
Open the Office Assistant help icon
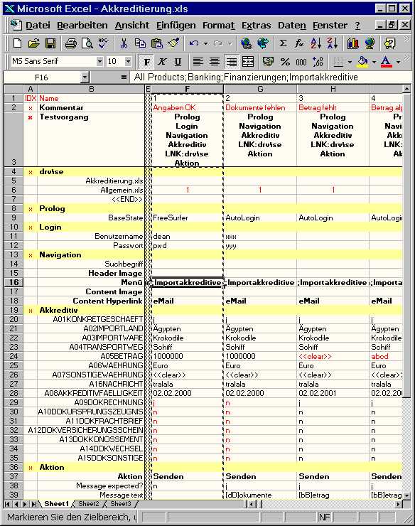(390, 43)
